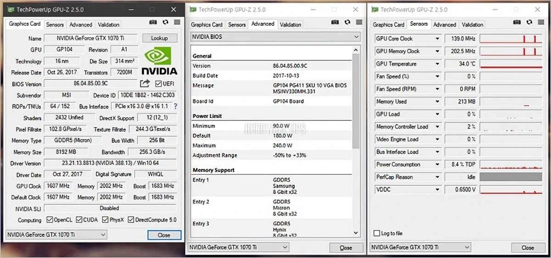Click the 139.0 MHz core clock value
The image size is (551, 258).
(x=461, y=39)
